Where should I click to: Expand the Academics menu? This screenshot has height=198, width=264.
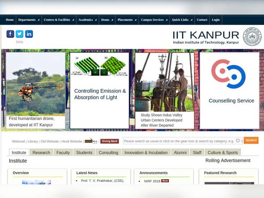tap(88, 20)
